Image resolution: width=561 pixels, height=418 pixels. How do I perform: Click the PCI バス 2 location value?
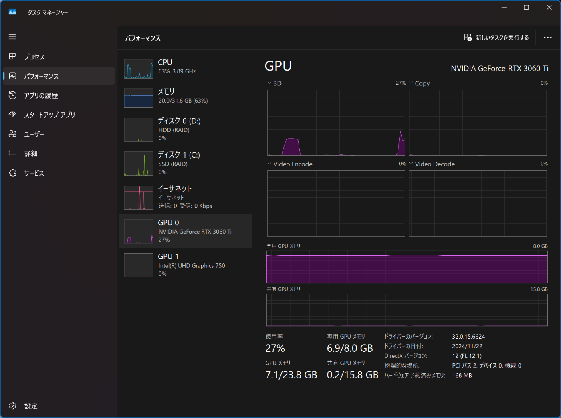click(x=486, y=365)
